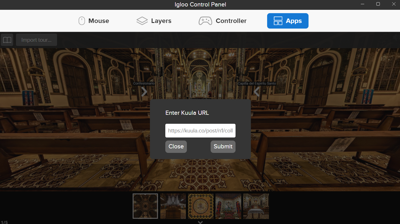Close the Enter Kuula URL dialog
Screen dimensions: 400x224
(x=176, y=146)
